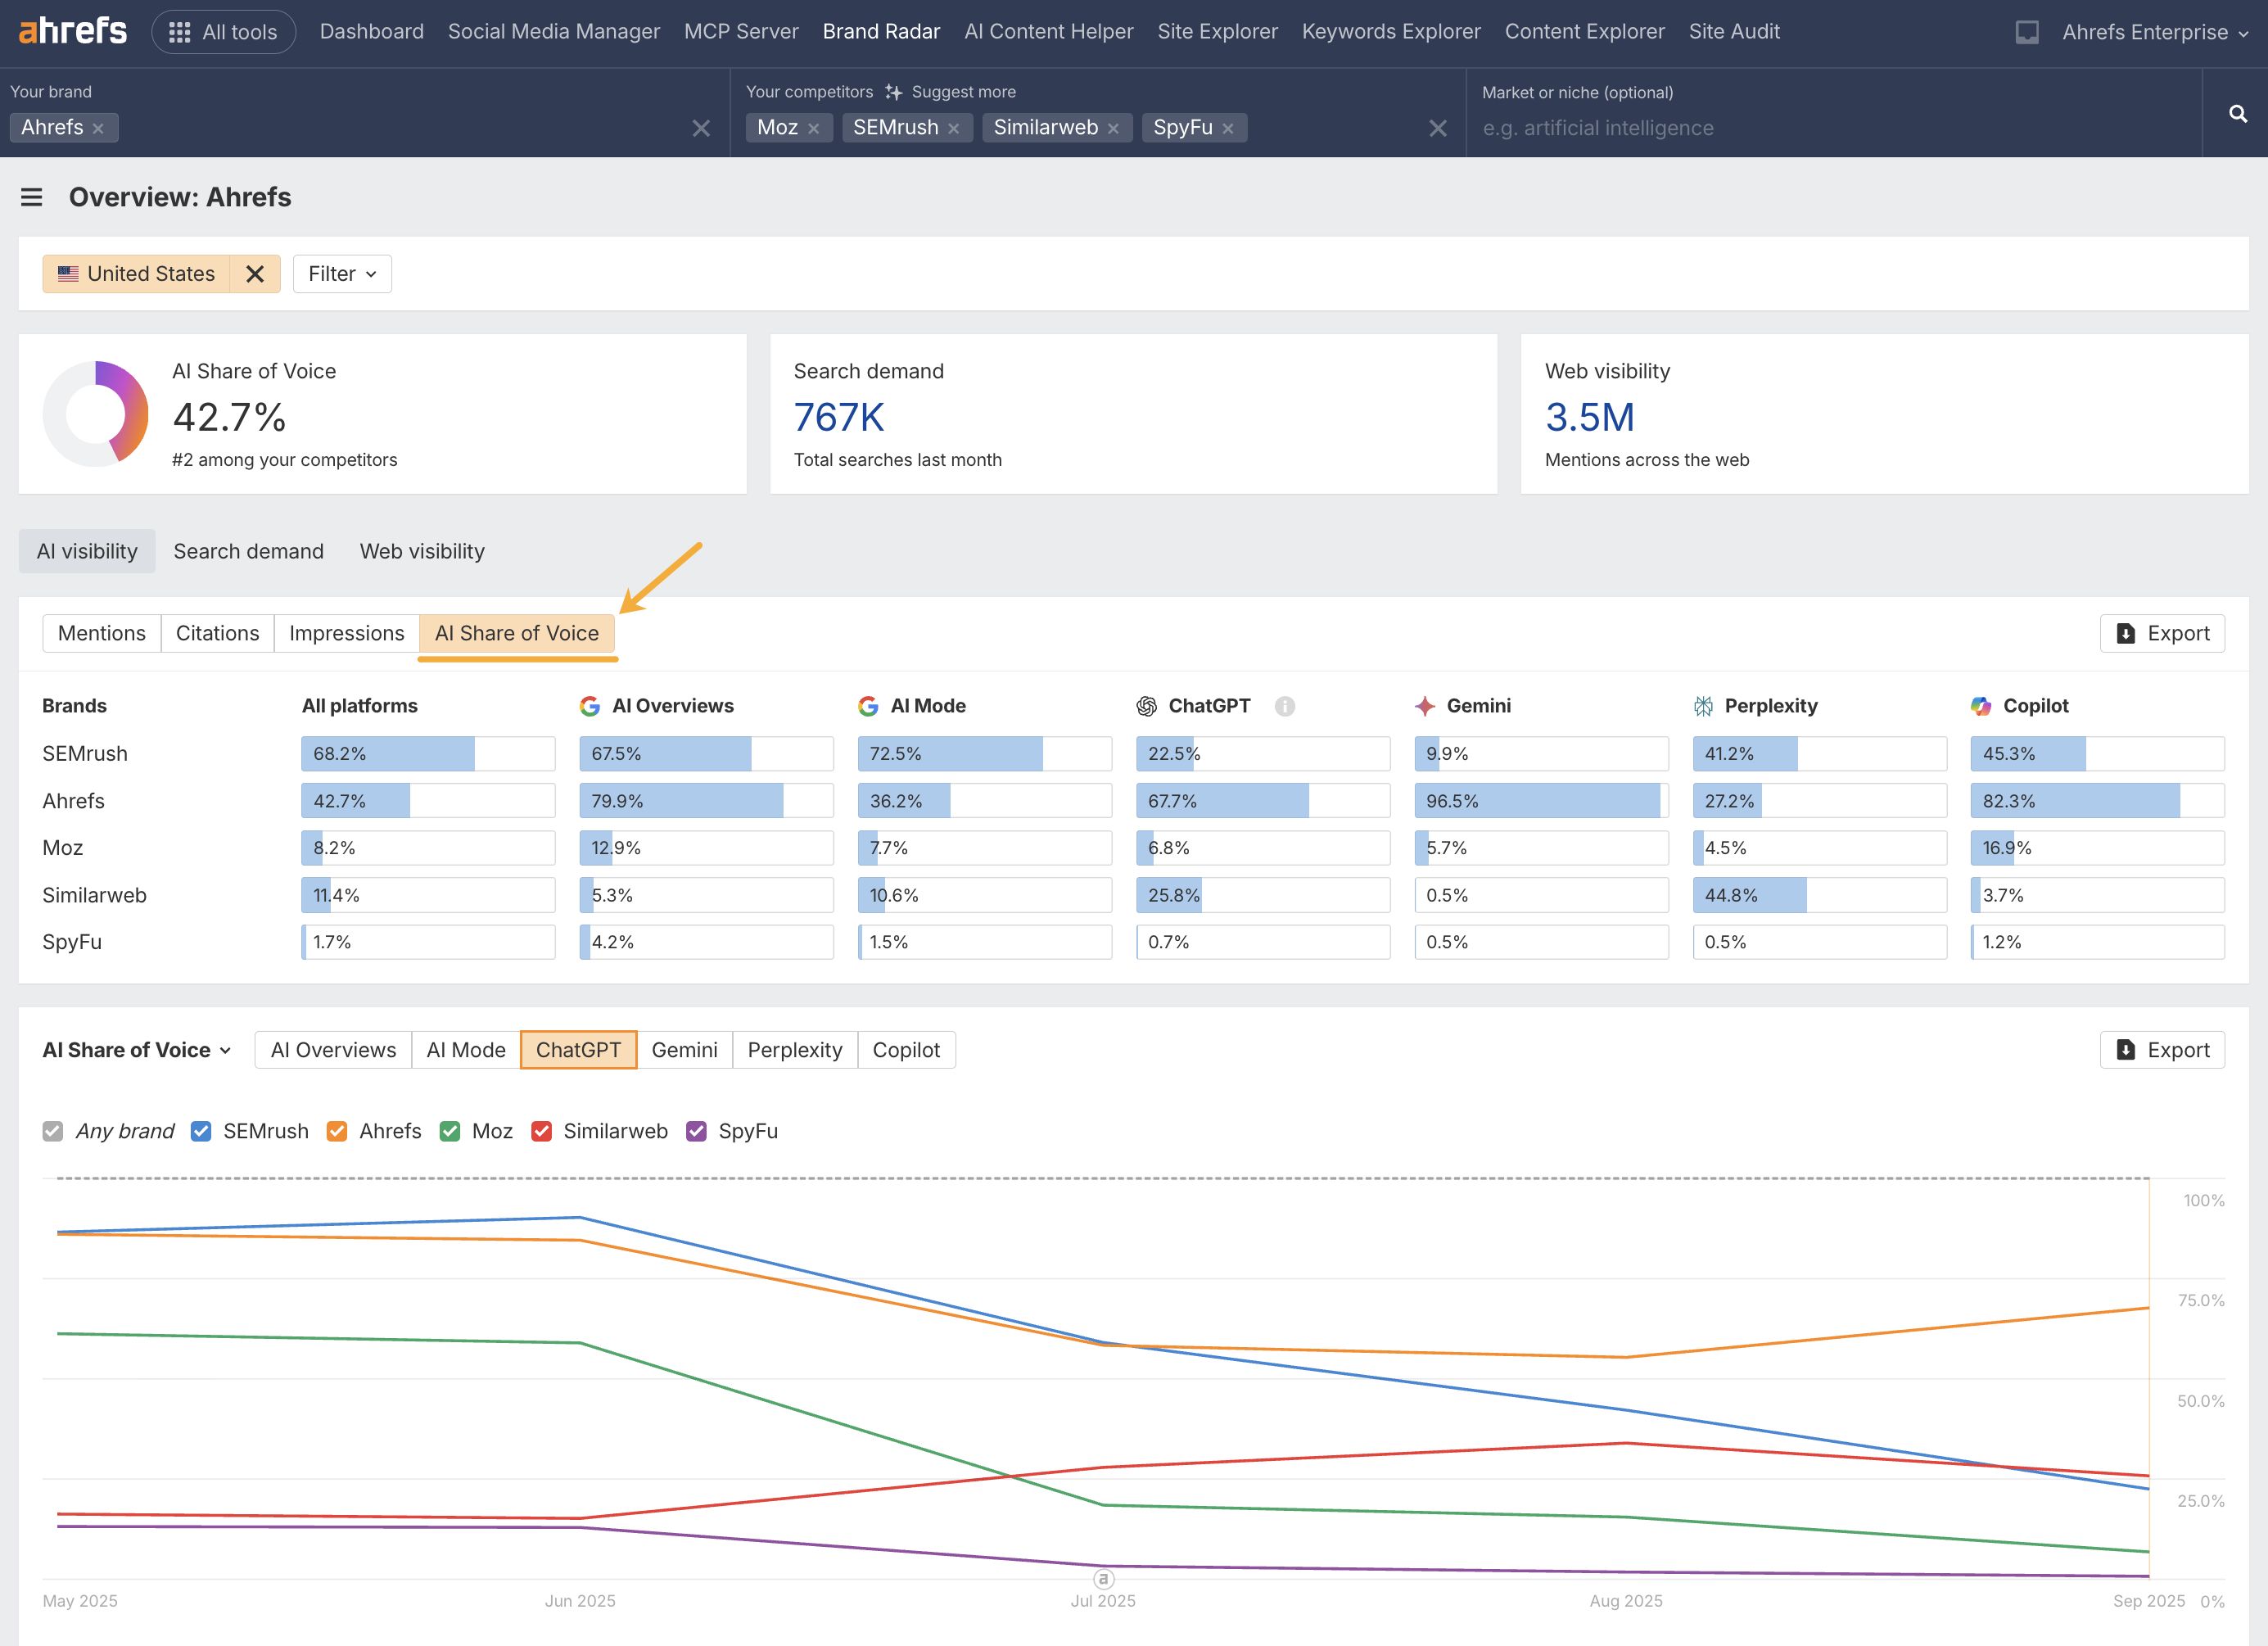Uncheck the SEMrush brand checkbox
The height and width of the screenshot is (1646, 2268).
pos(201,1131)
